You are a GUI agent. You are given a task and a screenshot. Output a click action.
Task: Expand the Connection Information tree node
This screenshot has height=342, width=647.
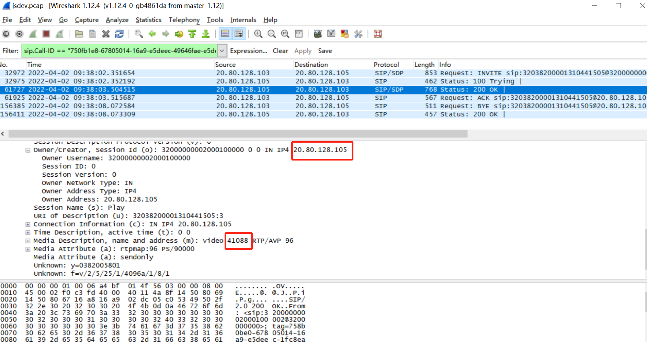28,224
